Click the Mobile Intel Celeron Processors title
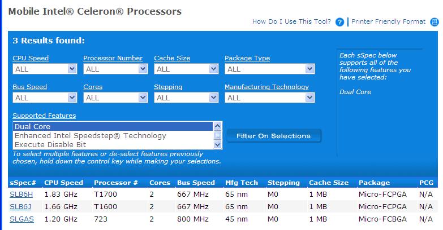 95,11
